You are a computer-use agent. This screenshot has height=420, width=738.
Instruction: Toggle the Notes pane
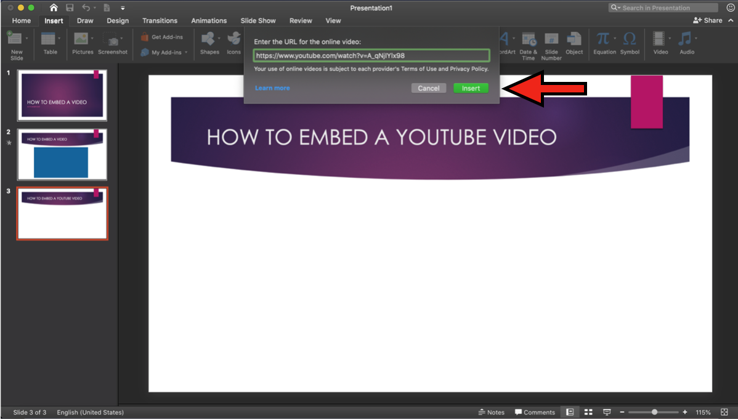click(491, 412)
